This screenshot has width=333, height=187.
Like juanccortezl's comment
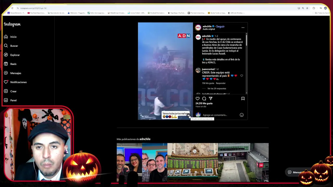[241, 76]
